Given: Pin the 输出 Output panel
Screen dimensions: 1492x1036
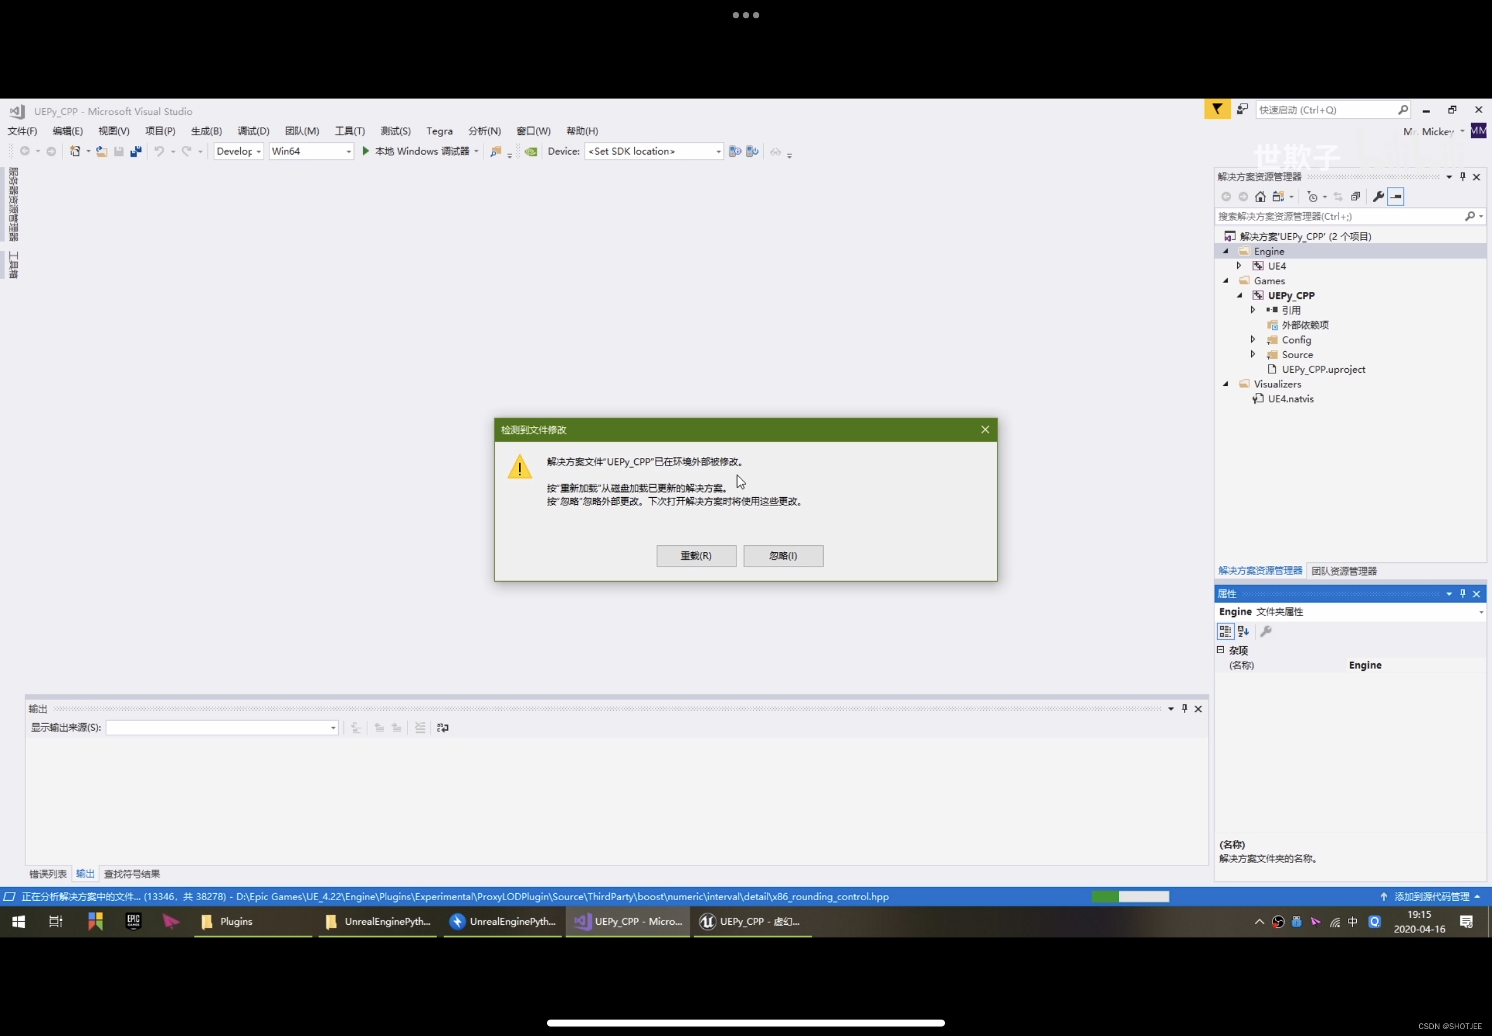Looking at the screenshot, I should point(1184,708).
